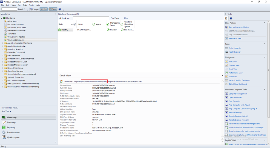Click the Clear link
The height and width of the screenshot is (148, 270).
(126, 18)
